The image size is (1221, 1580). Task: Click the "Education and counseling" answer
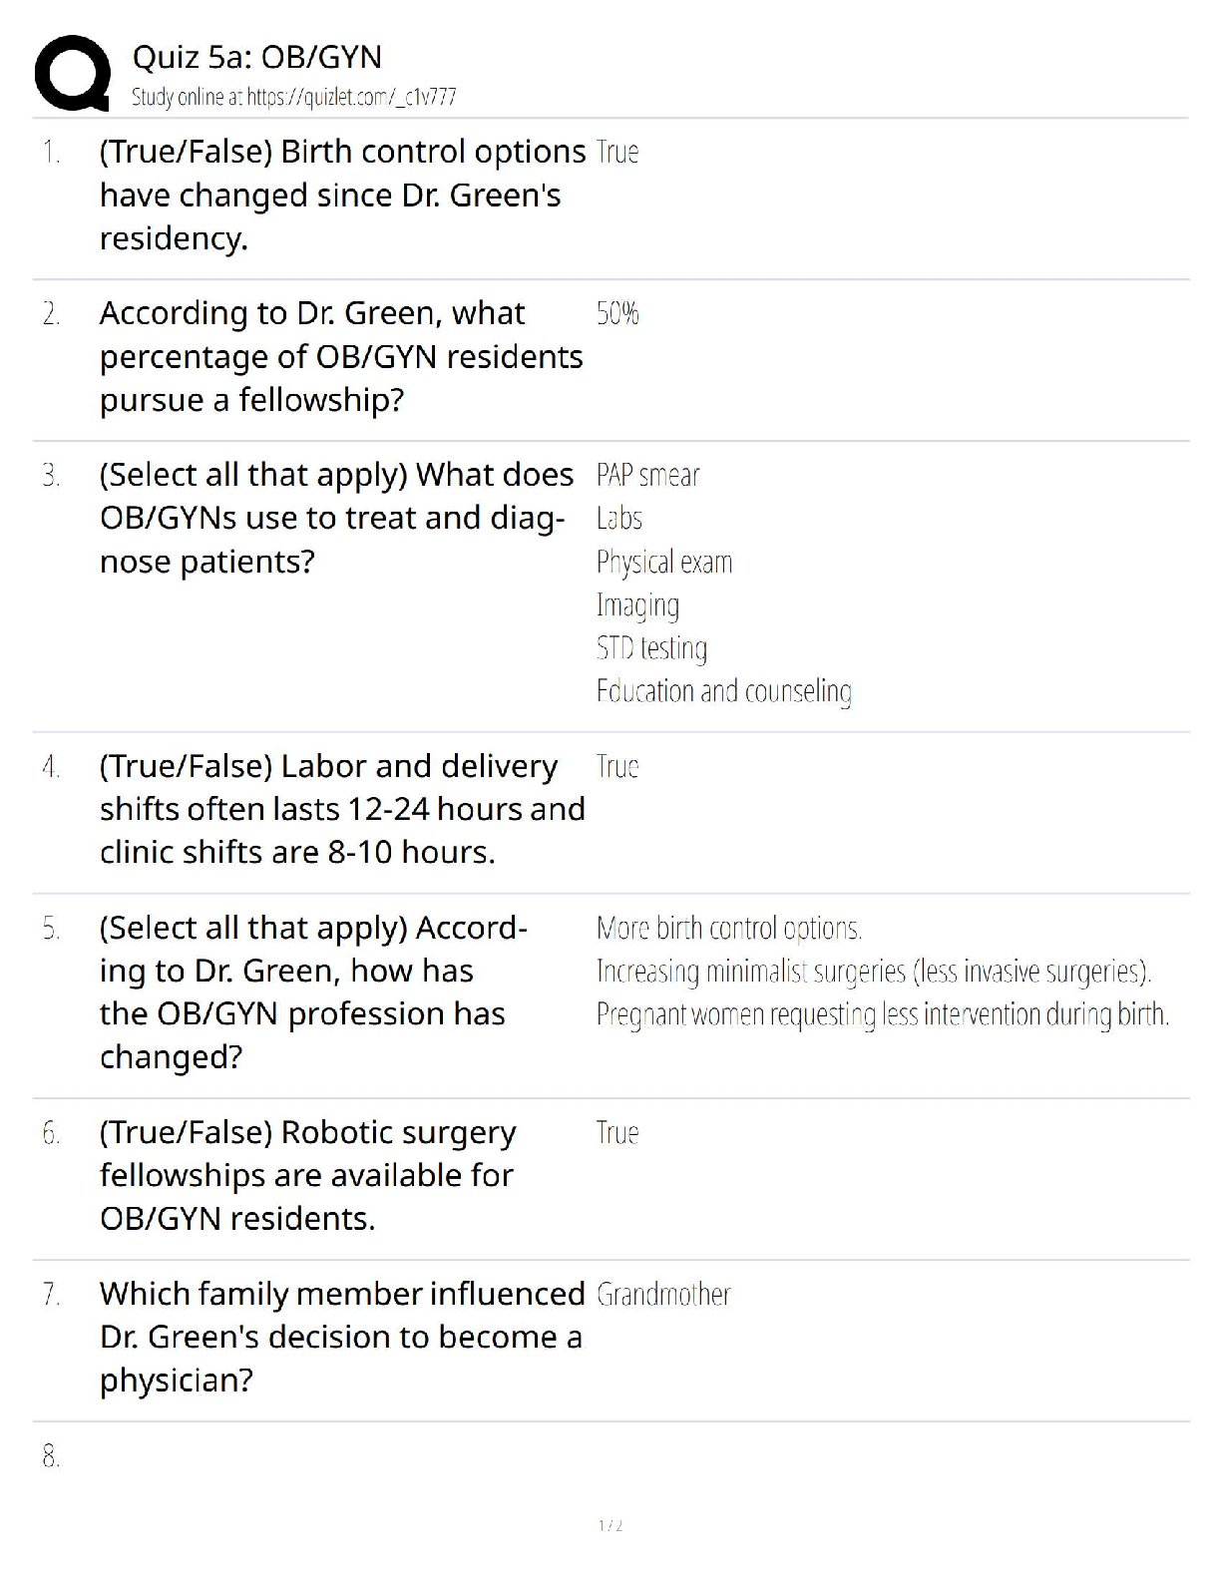point(723,691)
